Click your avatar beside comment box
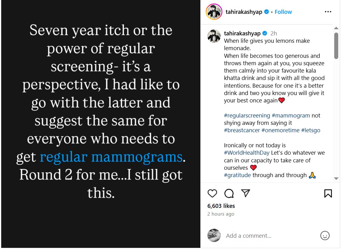Screen dimensions: 341x250 click(214, 236)
